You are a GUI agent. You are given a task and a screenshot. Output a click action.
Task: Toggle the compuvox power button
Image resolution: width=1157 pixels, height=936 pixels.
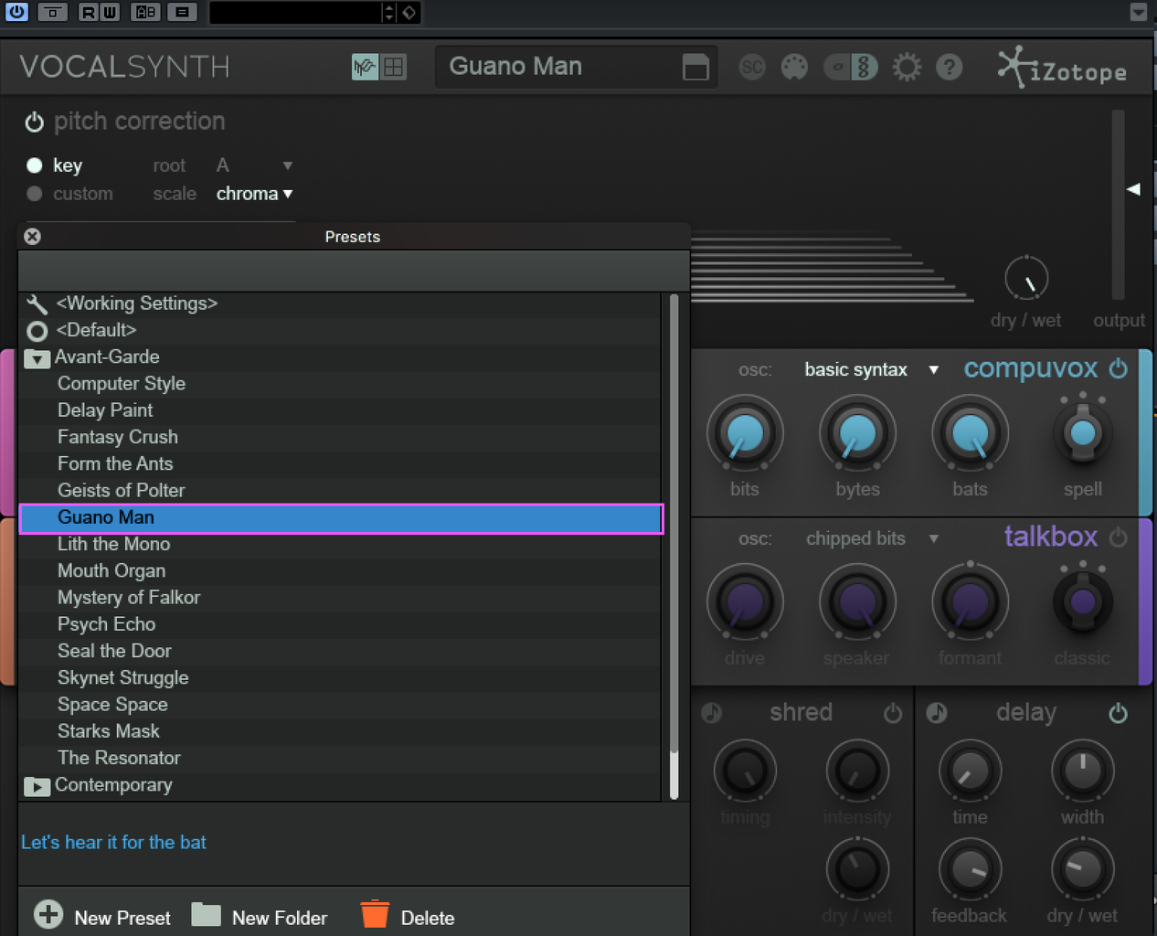coord(1118,368)
